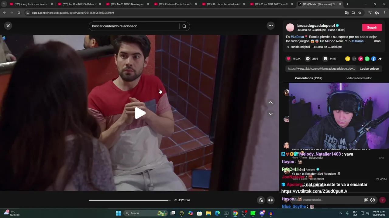The height and width of the screenshot is (218, 389).
Task: Repost the video using the yellow icon
Action: click(348, 59)
